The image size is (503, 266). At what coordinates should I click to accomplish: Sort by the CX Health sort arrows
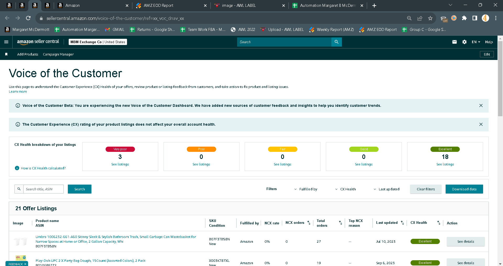click(439, 223)
